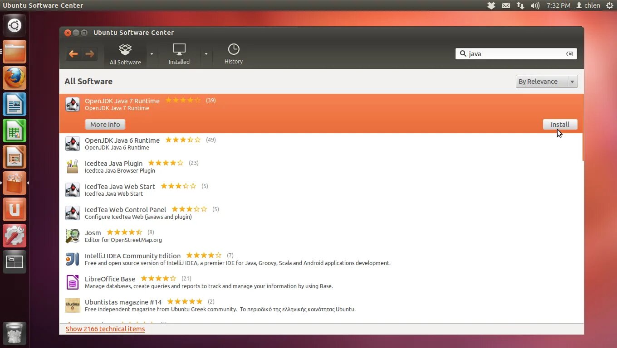This screenshot has height=348, width=617.
Task: Launch Firefox from the launcher
Action: click(15, 78)
